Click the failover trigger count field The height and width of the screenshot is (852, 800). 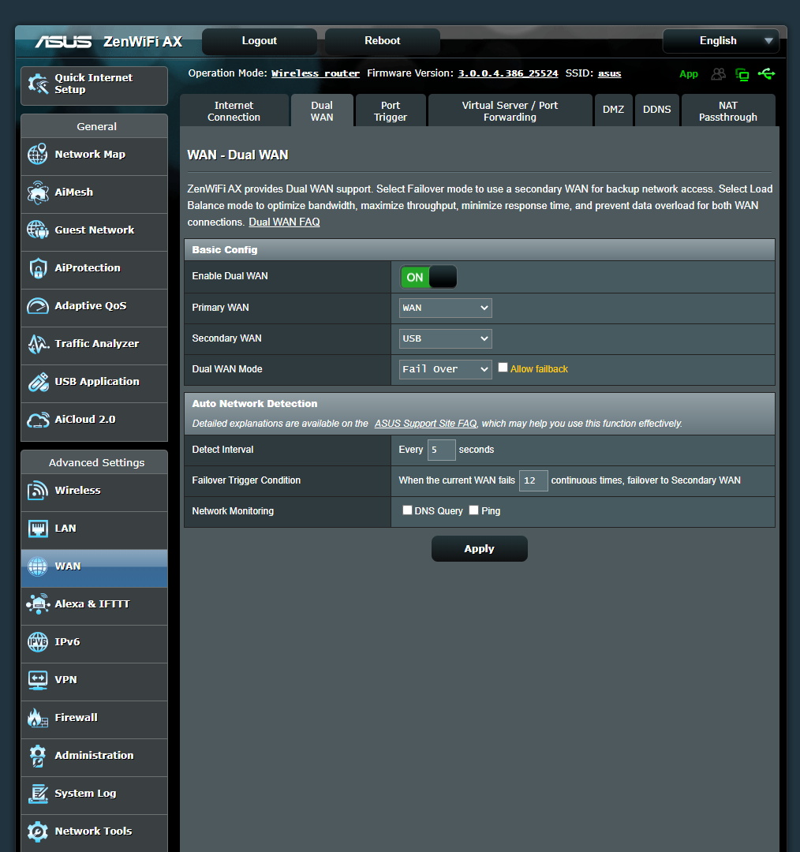tap(533, 481)
